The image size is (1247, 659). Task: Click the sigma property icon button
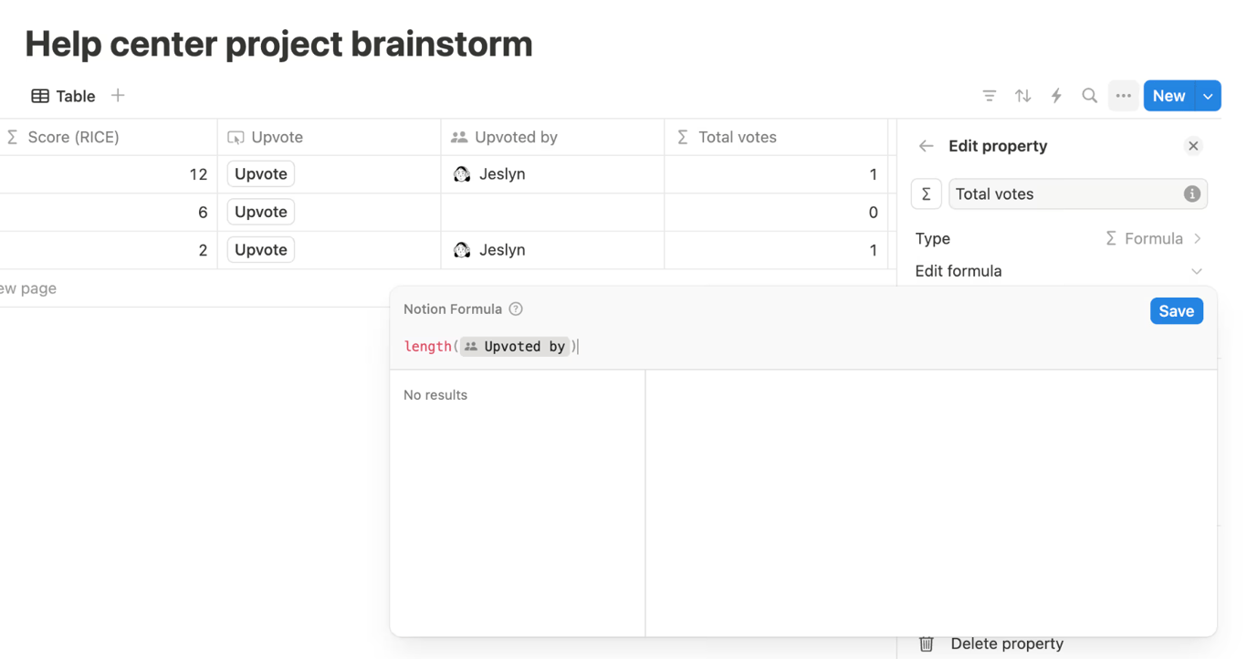(x=926, y=194)
